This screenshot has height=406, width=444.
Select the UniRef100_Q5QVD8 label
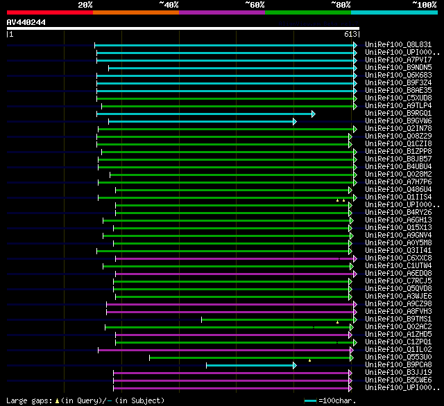click(x=398, y=289)
